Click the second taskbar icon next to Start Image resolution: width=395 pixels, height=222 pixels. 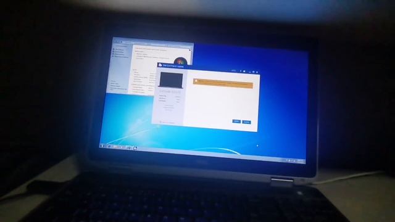[109, 146]
